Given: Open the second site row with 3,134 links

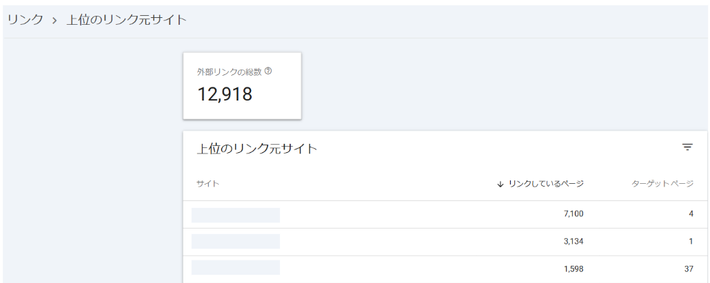Looking at the screenshot, I should (x=236, y=242).
